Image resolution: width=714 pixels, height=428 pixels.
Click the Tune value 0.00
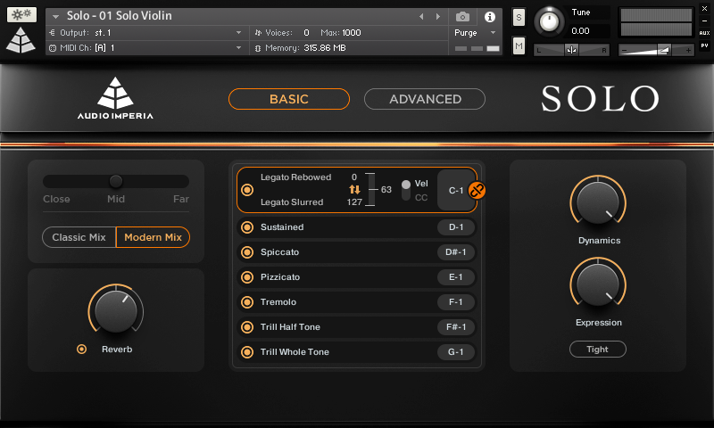point(580,31)
